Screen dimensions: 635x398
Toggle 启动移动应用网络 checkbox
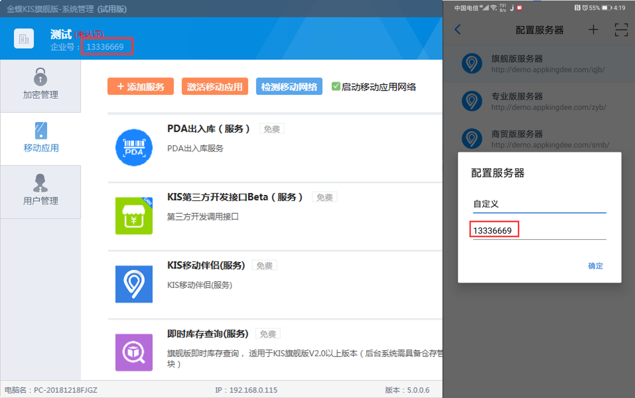(x=336, y=86)
